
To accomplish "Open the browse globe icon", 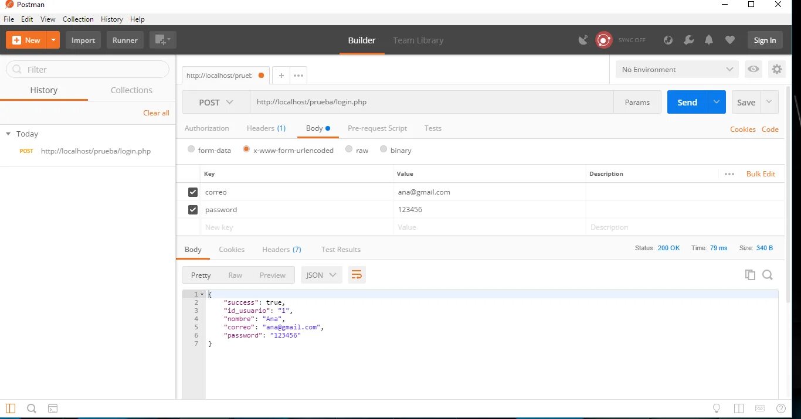I will (668, 40).
